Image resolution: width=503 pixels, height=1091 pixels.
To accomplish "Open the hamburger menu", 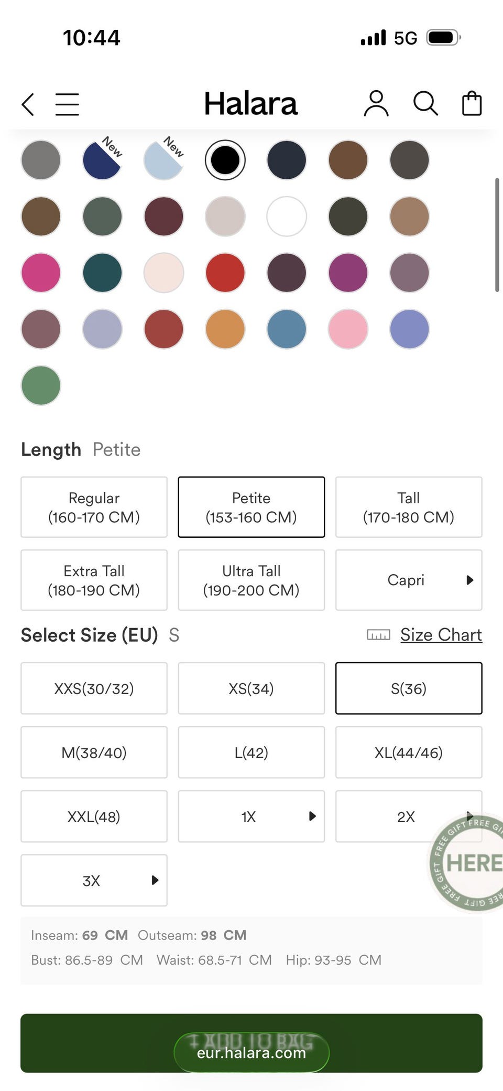I will pos(67,104).
